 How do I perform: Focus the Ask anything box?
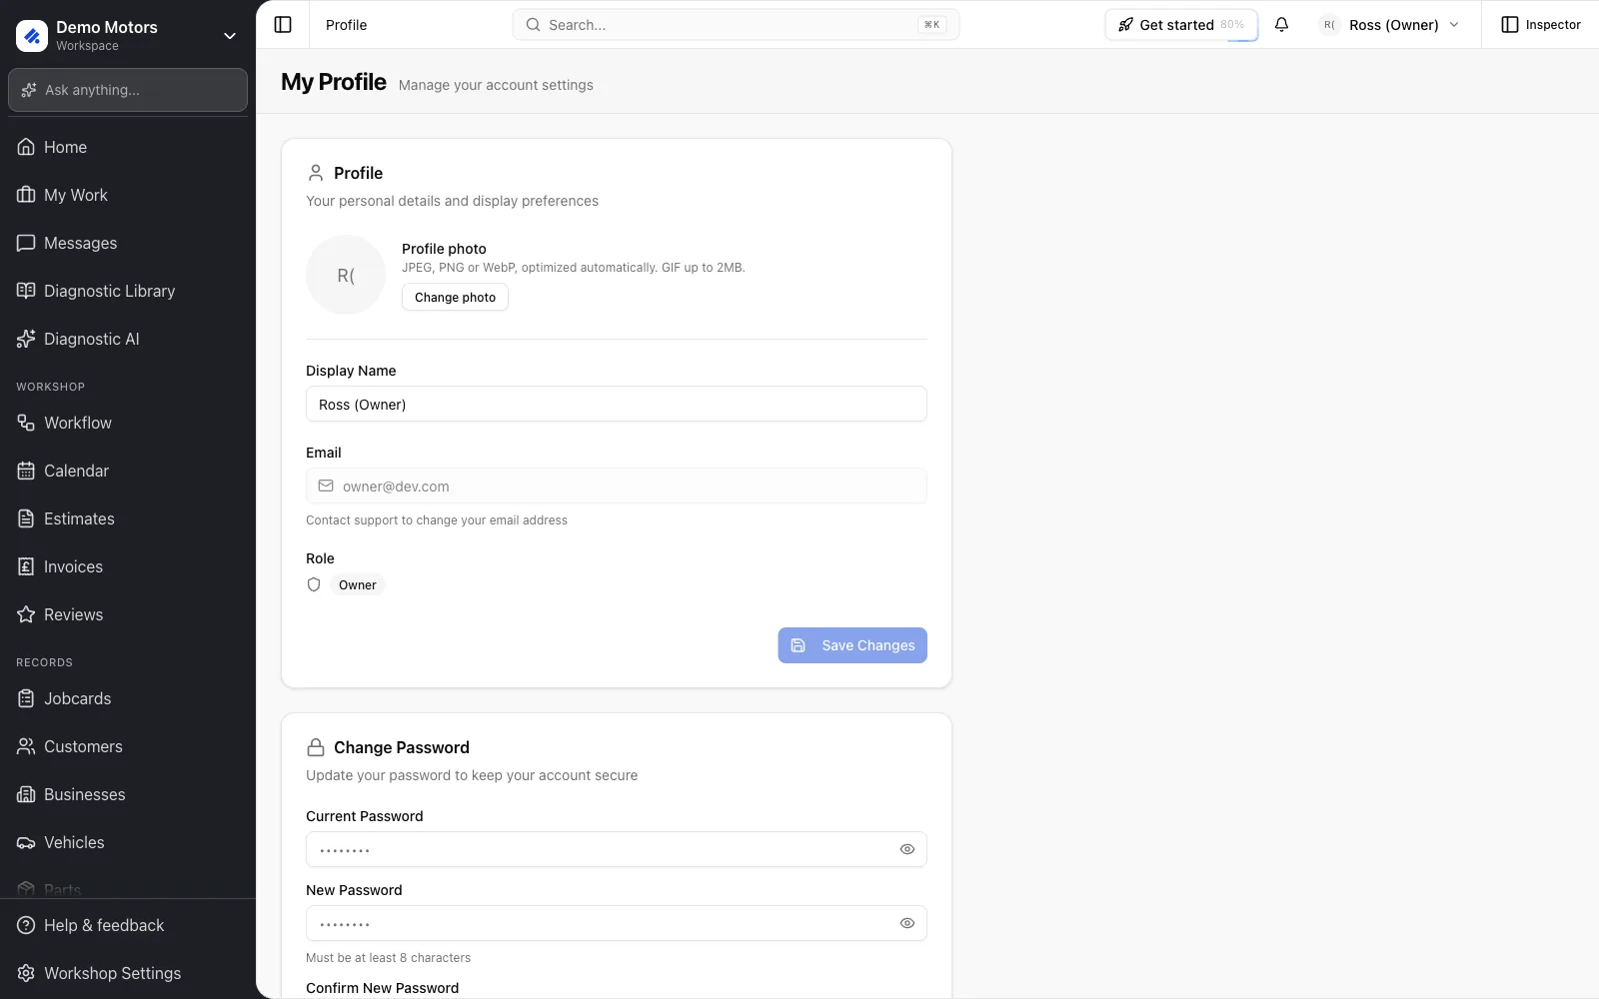click(128, 90)
